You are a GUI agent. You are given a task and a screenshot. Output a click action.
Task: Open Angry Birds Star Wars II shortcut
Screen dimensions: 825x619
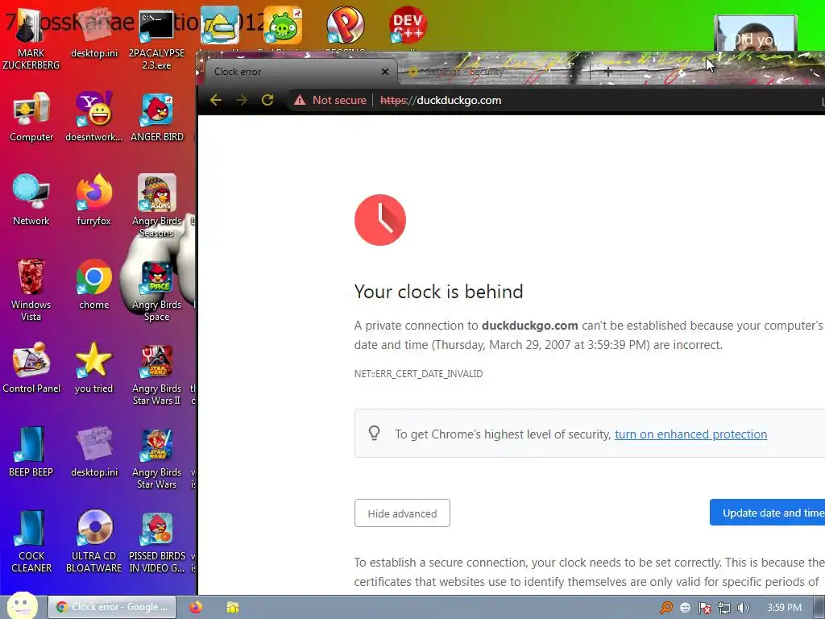tap(157, 374)
